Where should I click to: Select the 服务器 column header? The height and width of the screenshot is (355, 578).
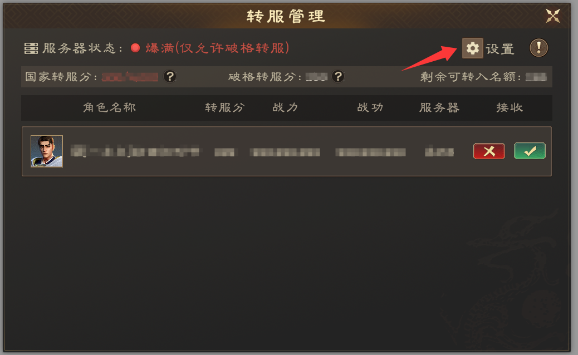pyautogui.click(x=439, y=107)
